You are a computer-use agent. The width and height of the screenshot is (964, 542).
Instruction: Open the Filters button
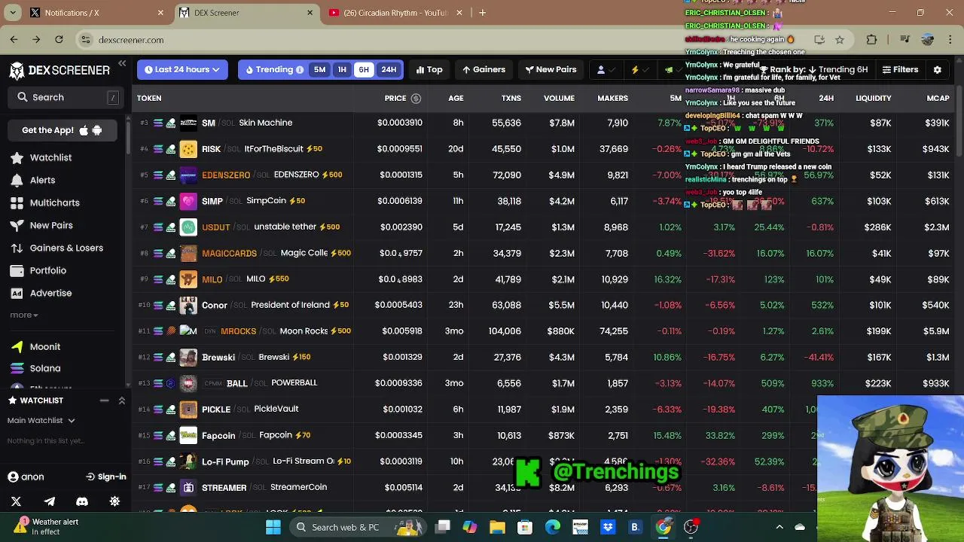point(900,69)
